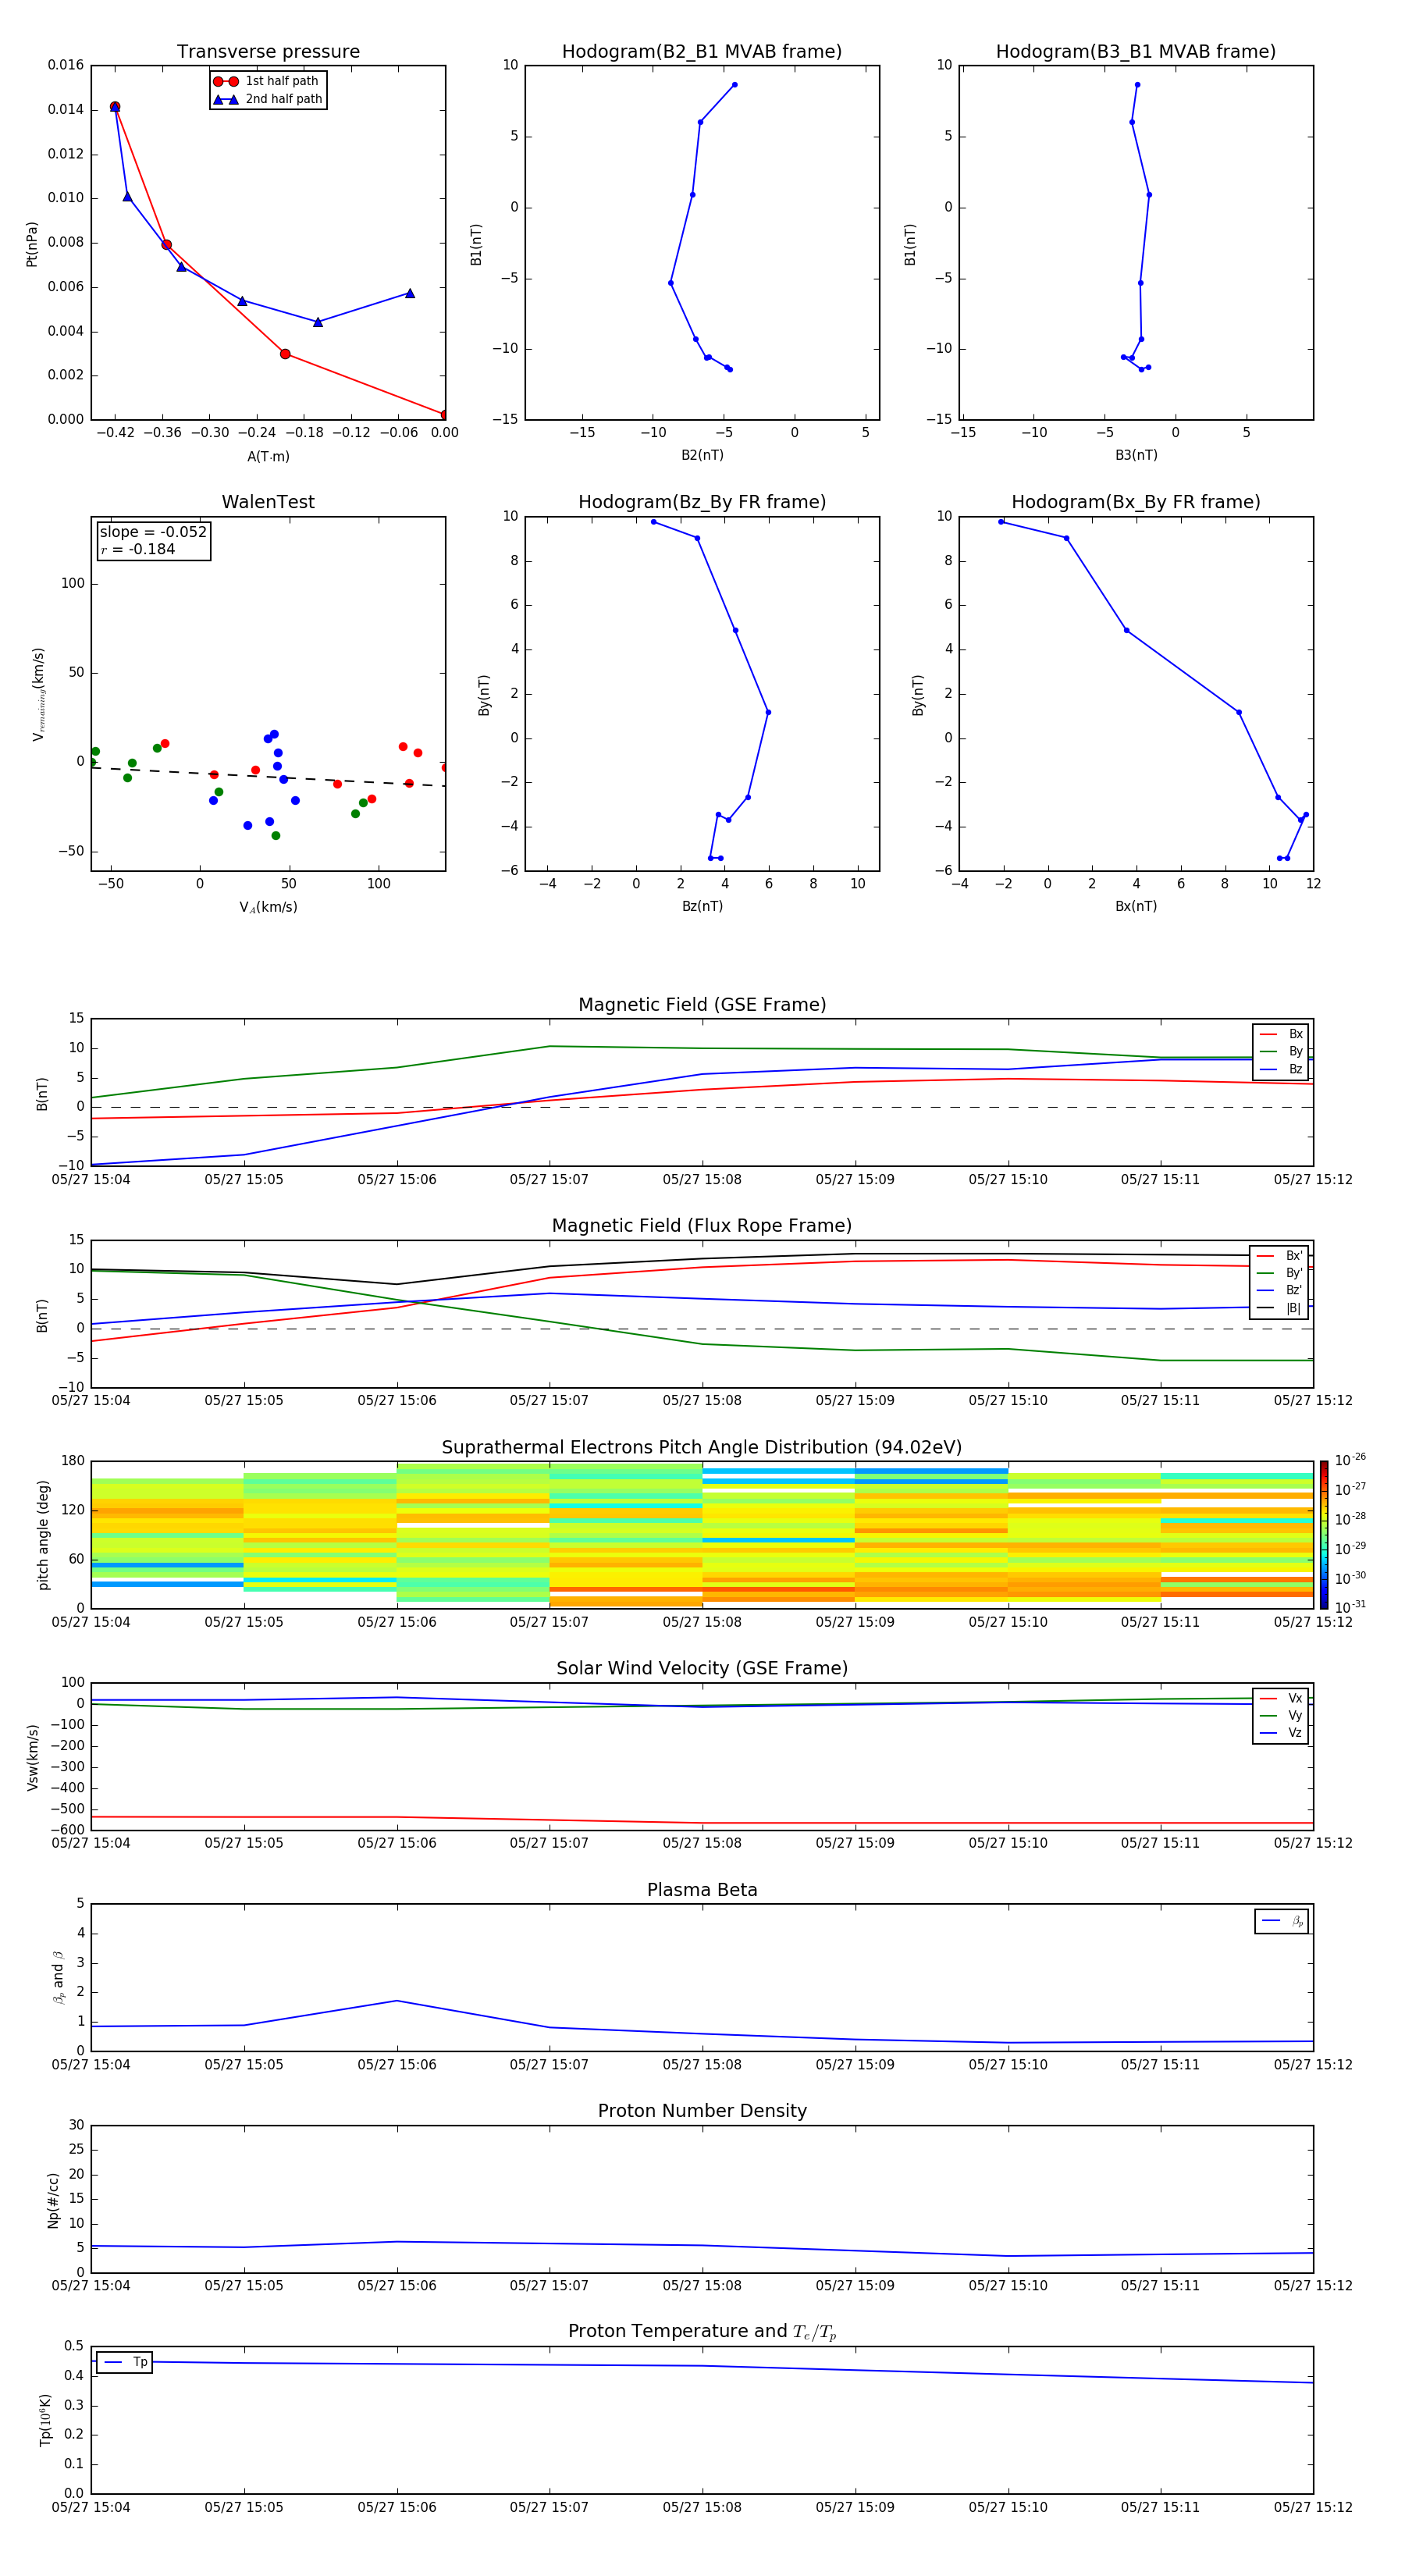Click the "Bx(nT)" x-axis label

[x=1136, y=907]
